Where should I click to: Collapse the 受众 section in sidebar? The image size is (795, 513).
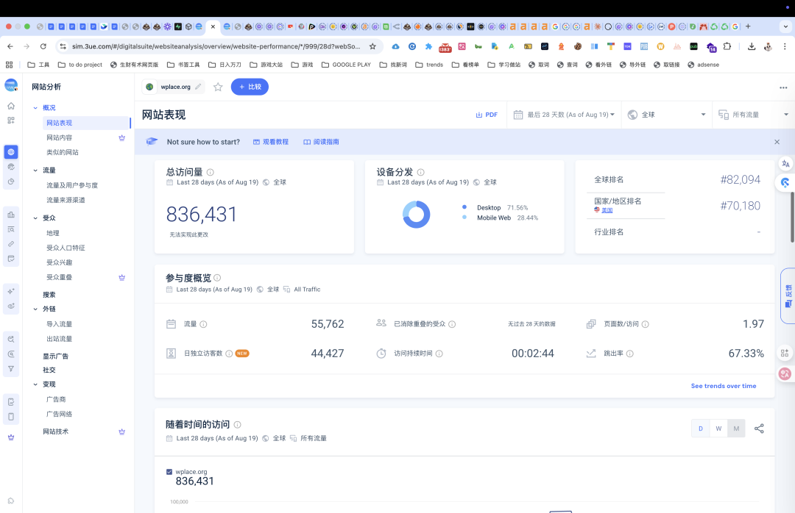coord(35,218)
